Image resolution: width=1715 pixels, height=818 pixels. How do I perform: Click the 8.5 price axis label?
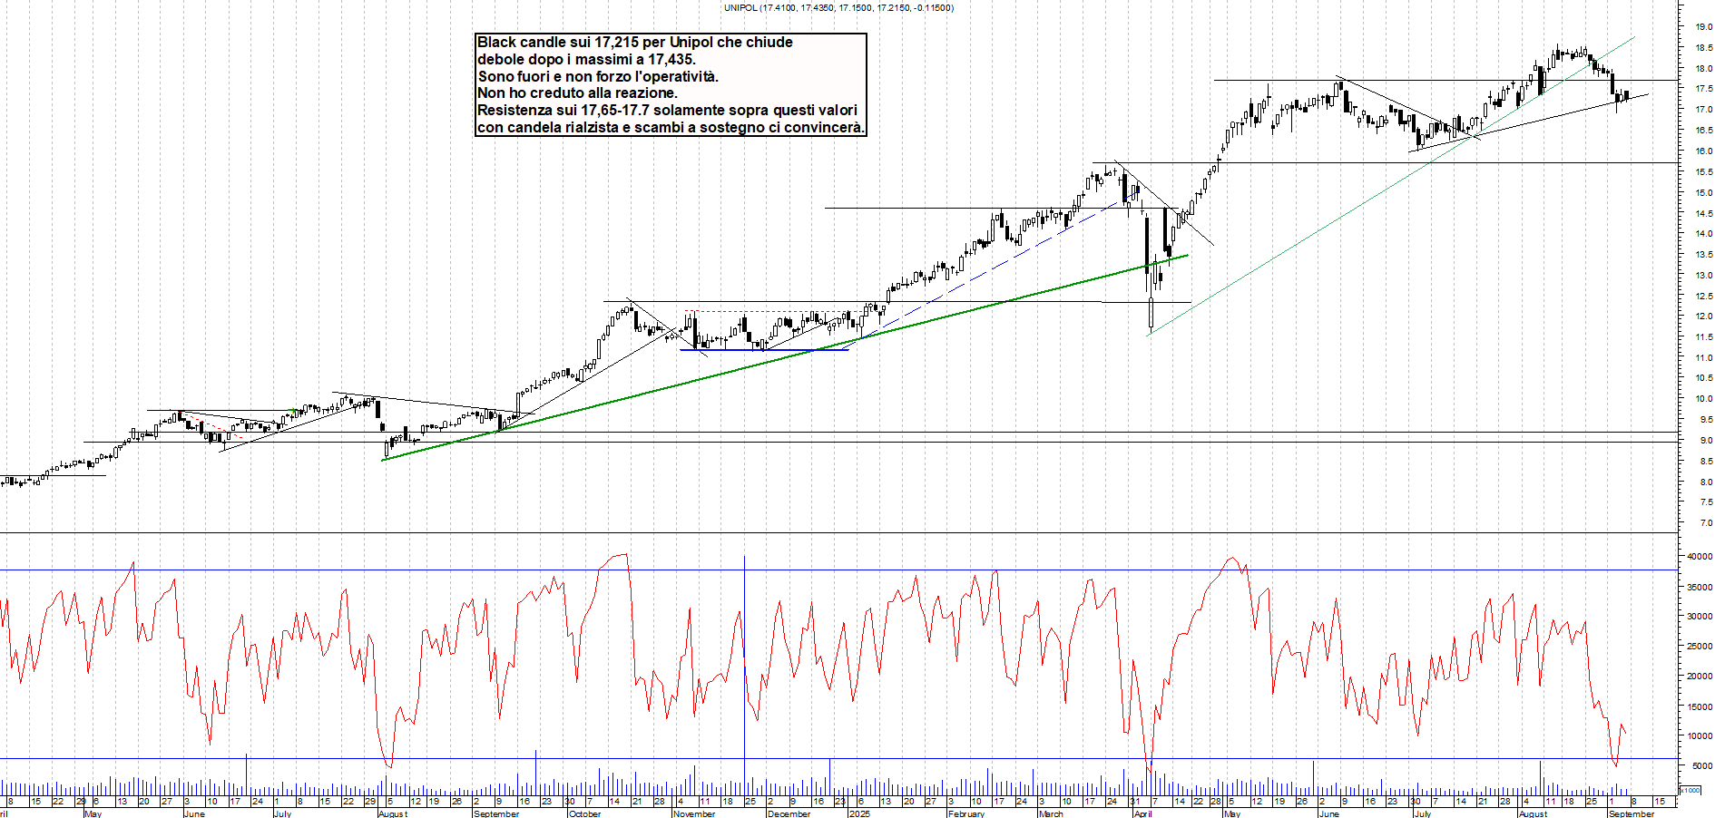1705,462
